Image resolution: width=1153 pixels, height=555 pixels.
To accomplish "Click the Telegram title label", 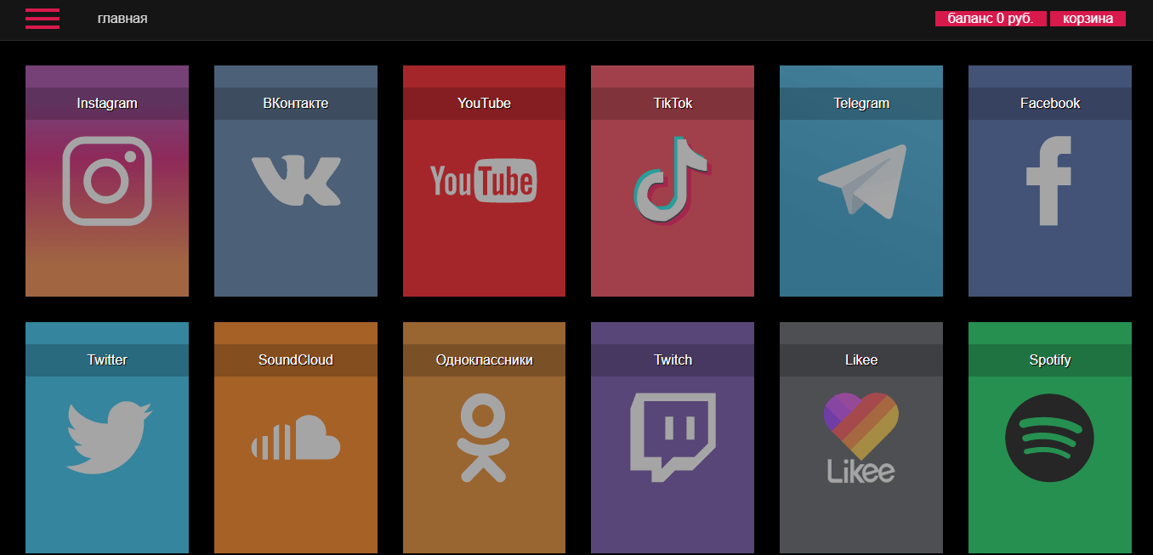I will [x=861, y=104].
